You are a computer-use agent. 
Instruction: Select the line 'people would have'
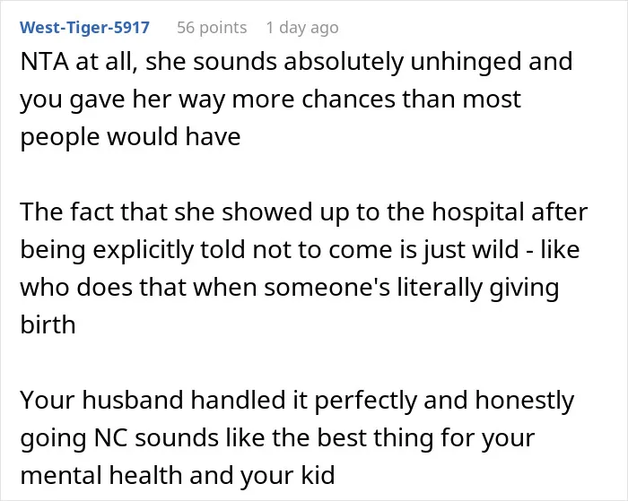click(130, 137)
